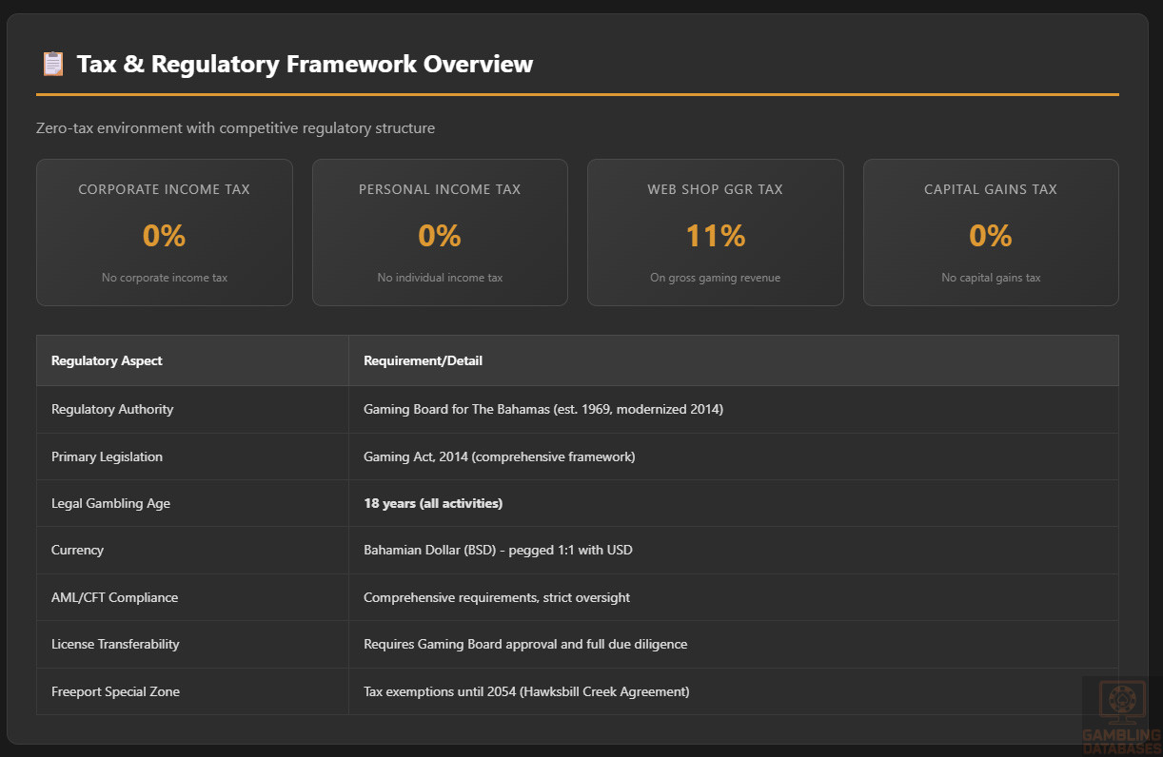Click the Bahamian Dollar detail text
The image size is (1163, 757).
pos(498,550)
